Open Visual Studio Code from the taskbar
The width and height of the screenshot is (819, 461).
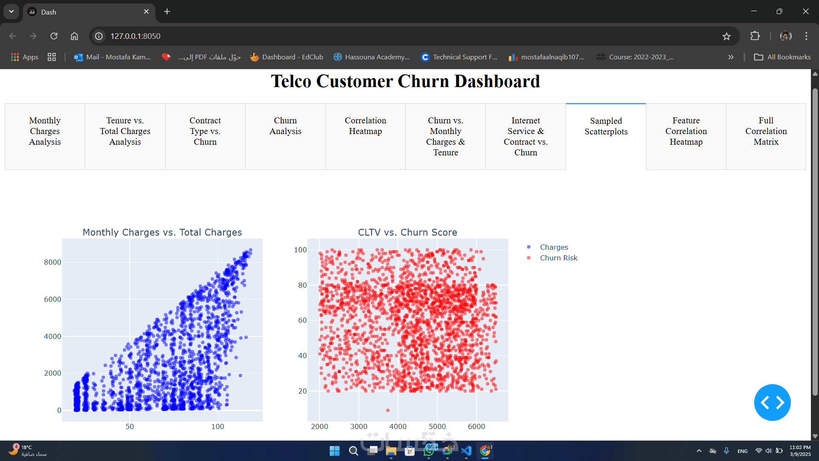[466, 451]
